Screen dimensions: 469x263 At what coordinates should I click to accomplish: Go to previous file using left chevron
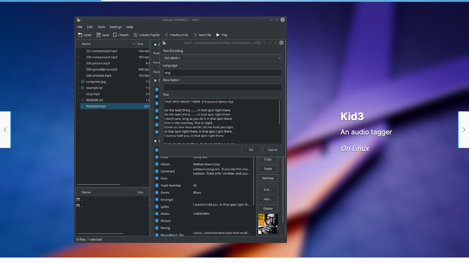pyautogui.click(x=167, y=35)
